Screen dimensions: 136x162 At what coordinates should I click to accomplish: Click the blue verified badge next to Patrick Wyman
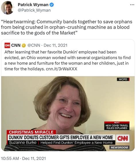[52, 5]
